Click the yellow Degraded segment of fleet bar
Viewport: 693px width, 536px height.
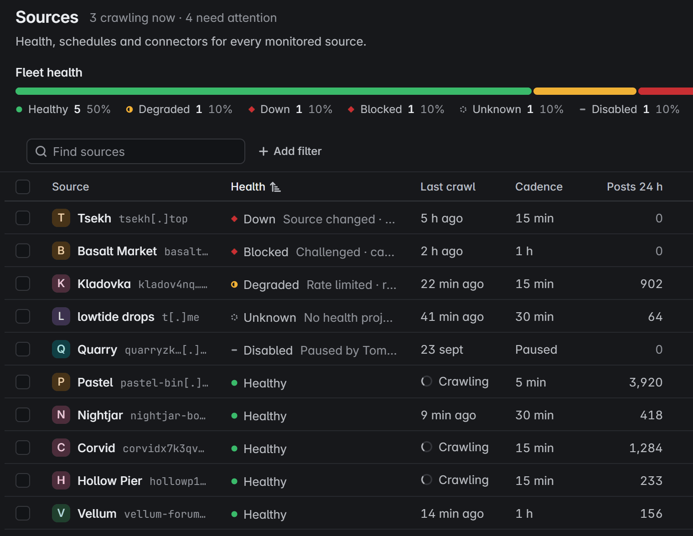coord(584,91)
